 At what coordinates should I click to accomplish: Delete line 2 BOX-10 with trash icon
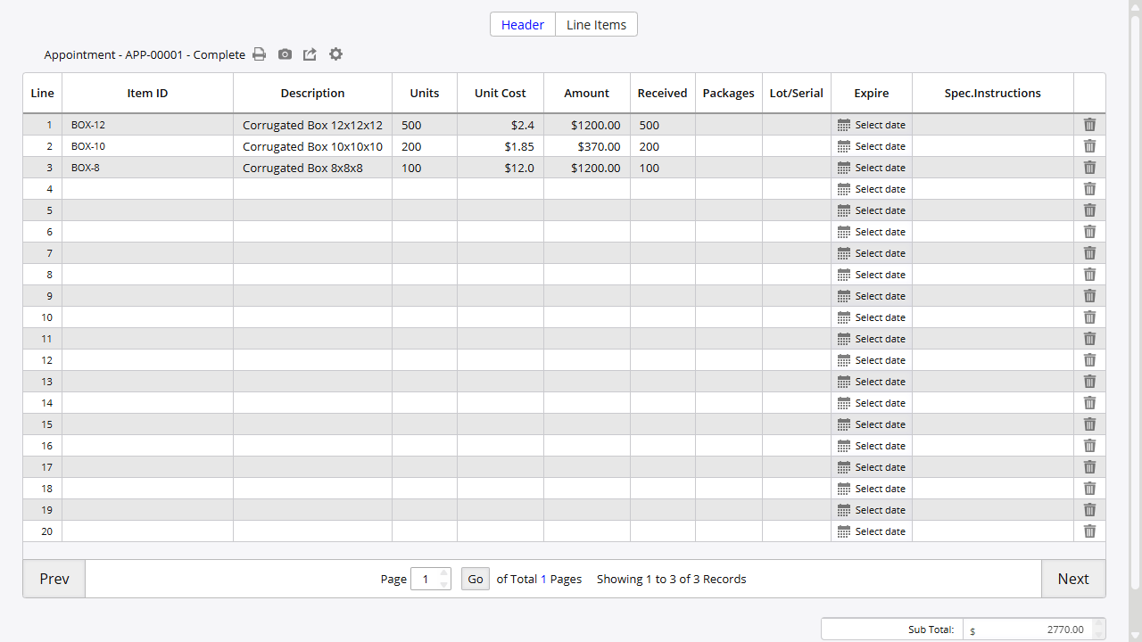click(1089, 146)
